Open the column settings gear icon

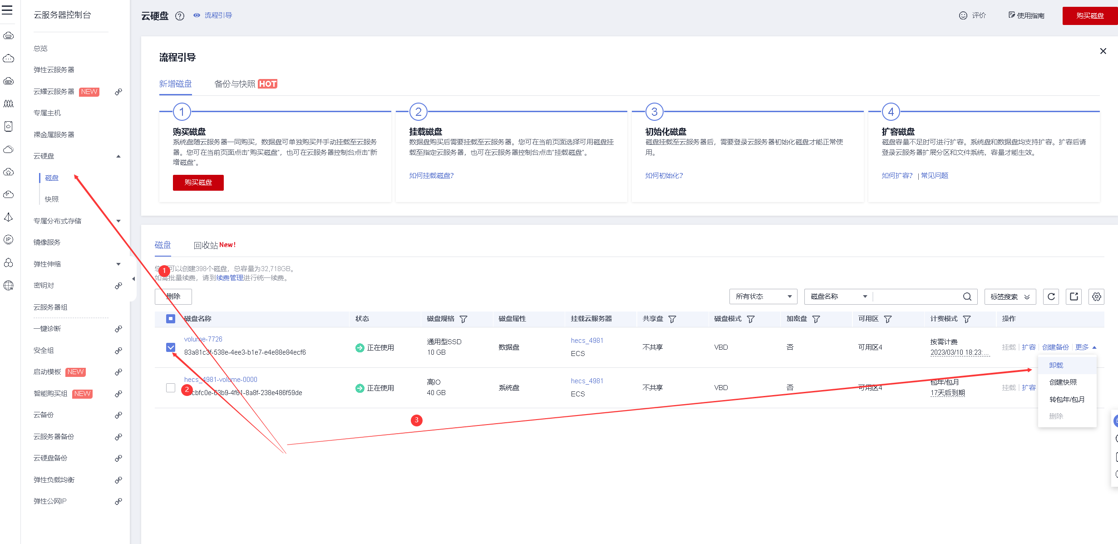[1097, 297]
